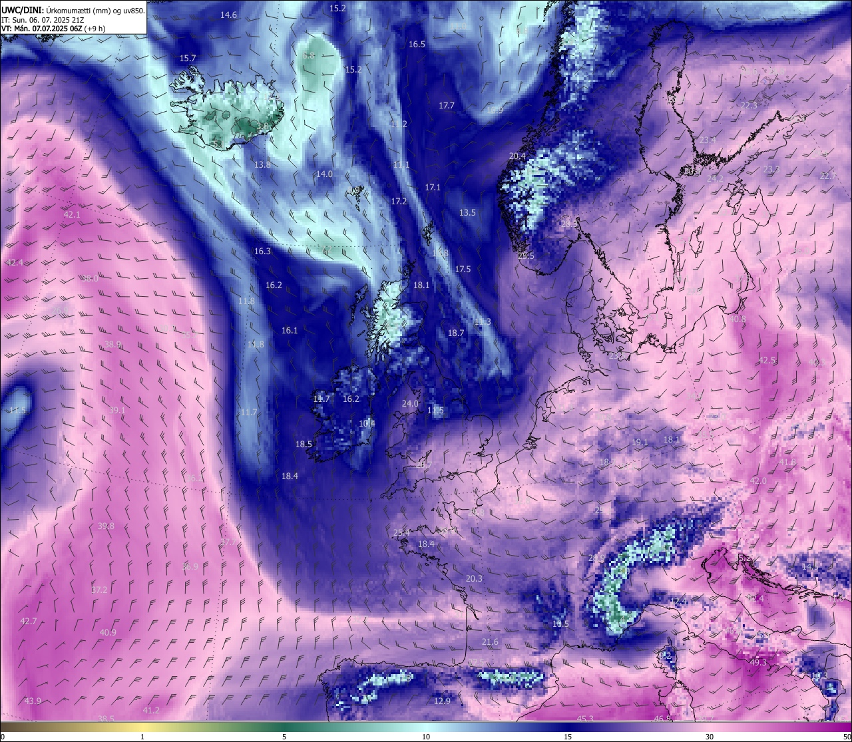Viewport: 852px width, 742px height.
Task: Click the 49.3 value over Italy
Action: coord(758,662)
